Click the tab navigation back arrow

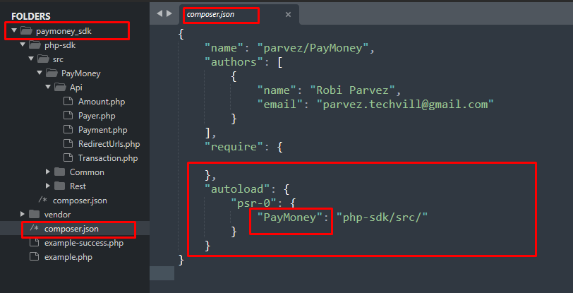tap(159, 14)
